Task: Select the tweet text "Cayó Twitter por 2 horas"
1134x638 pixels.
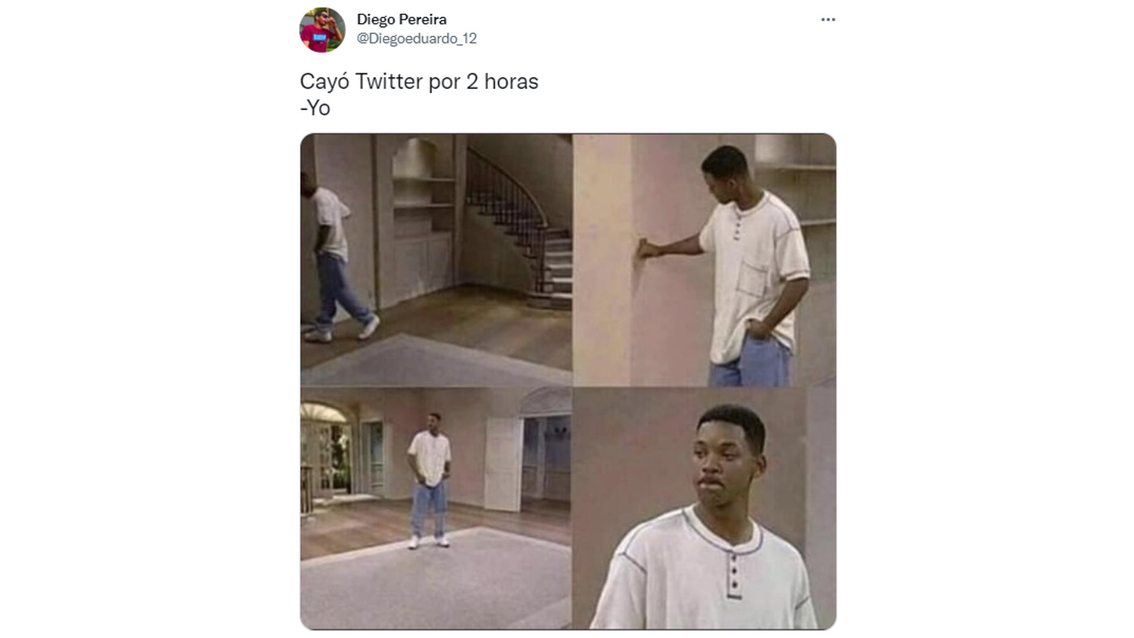Action: click(419, 82)
